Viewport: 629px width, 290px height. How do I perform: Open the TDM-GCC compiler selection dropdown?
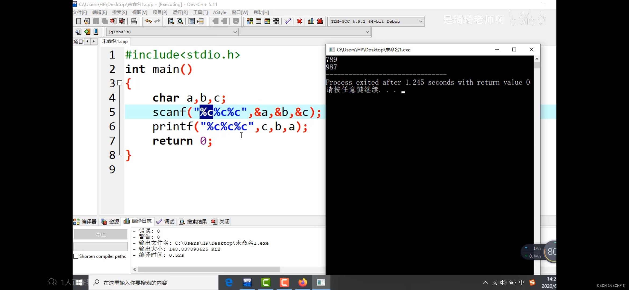click(x=420, y=21)
